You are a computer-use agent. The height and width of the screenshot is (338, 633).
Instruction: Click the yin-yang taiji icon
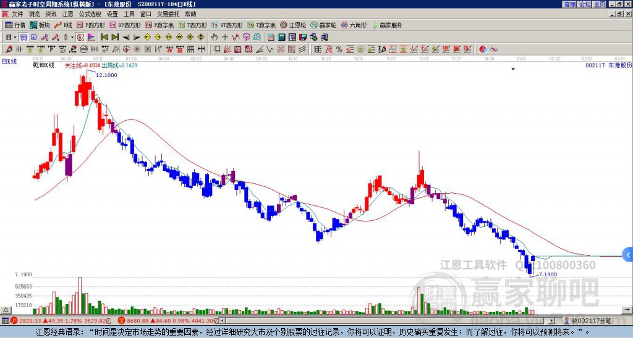483,49
